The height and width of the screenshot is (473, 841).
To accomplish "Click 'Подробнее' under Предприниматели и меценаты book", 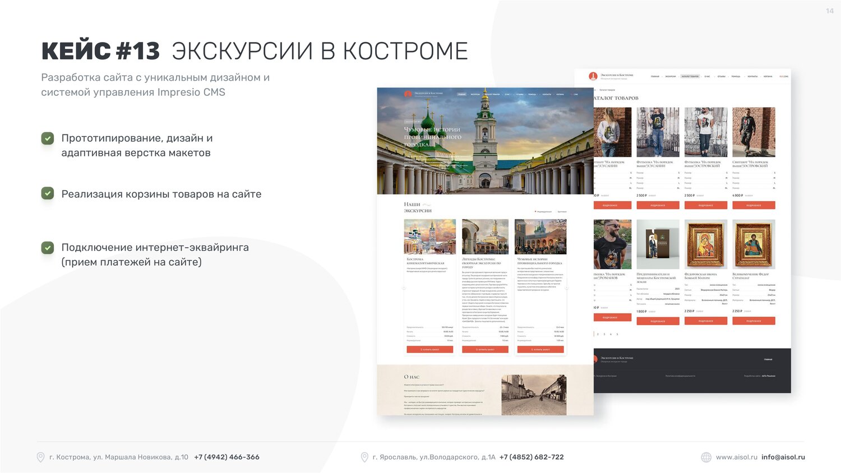I will (658, 321).
